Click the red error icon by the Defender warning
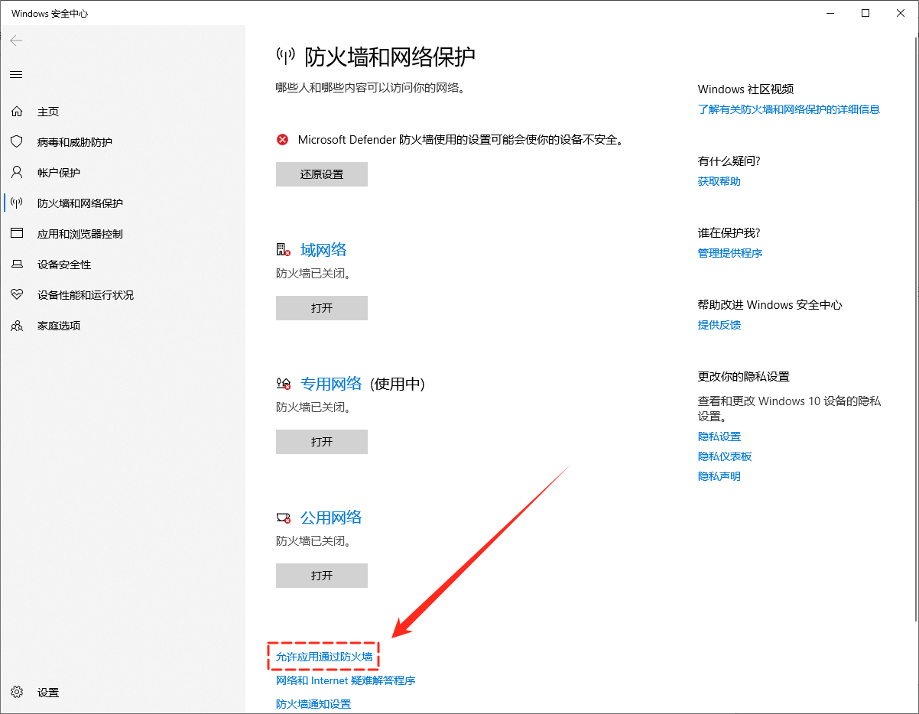 [x=283, y=139]
